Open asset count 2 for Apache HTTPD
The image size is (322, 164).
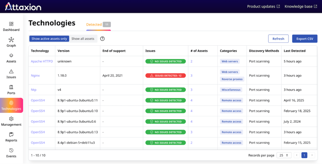click(x=192, y=61)
